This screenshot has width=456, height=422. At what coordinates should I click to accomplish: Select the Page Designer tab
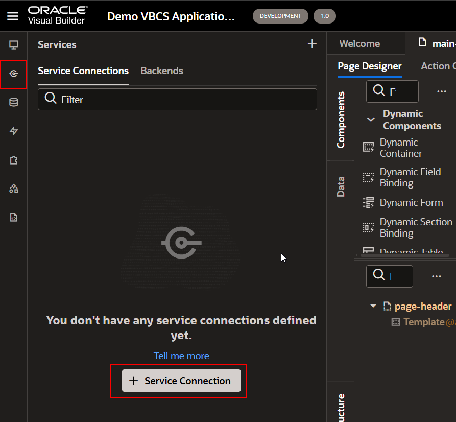point(370,66)
